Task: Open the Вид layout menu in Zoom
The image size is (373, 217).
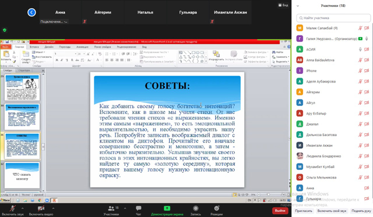Action: 283,5
